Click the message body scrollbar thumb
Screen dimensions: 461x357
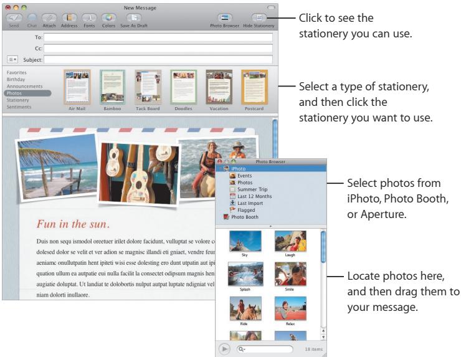click(x=275, y=139)
